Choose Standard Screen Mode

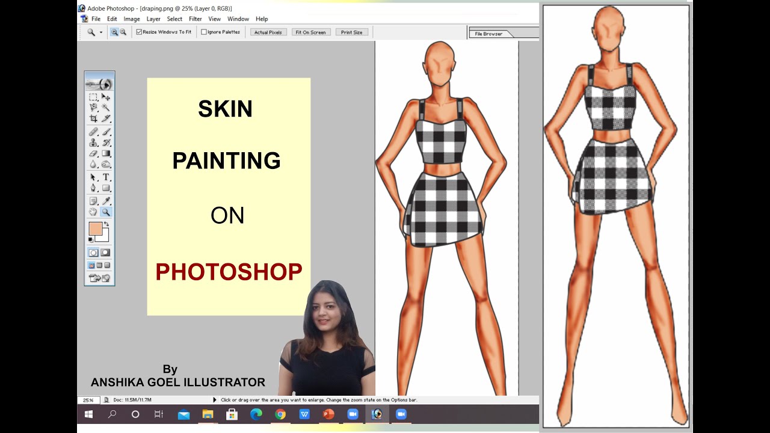[92, 265]
